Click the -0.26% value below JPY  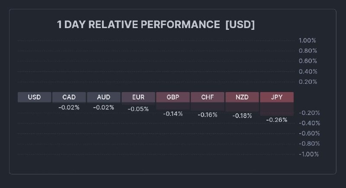[x=277, y=120]
